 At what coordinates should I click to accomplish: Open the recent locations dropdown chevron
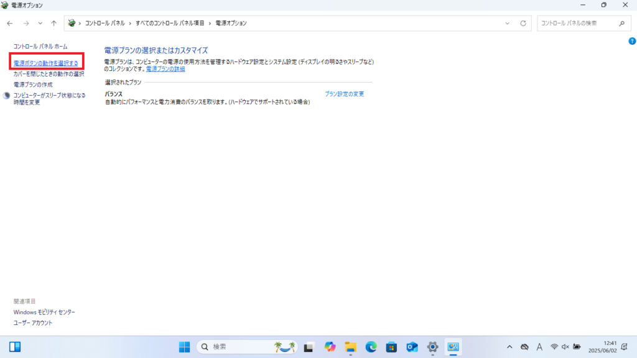point(40,24)
